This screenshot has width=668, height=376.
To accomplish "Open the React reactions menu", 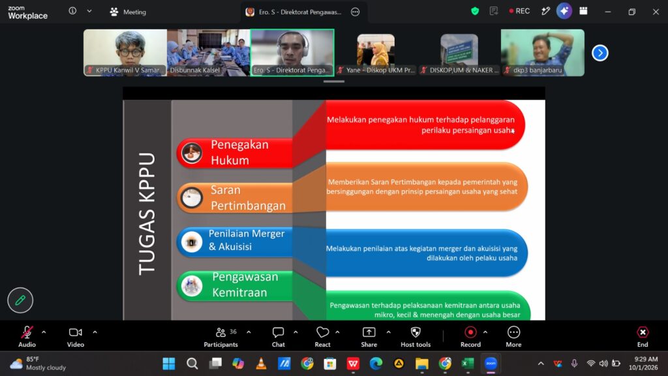I will pyautogui.click(x=322, y=336).
